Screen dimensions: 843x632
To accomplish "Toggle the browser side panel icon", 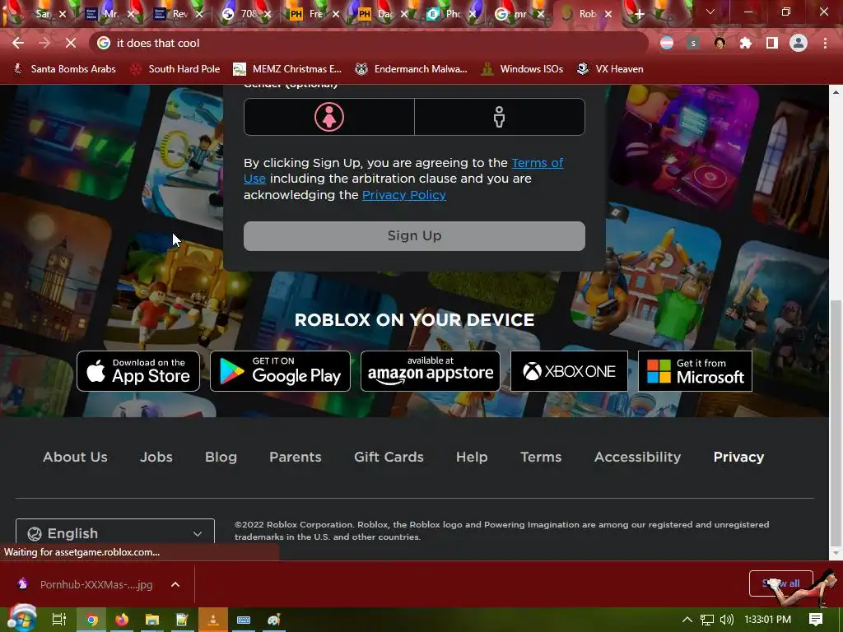I will tap(772, 43).
